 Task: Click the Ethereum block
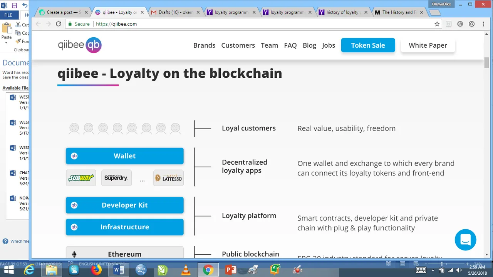coord(125,252)
